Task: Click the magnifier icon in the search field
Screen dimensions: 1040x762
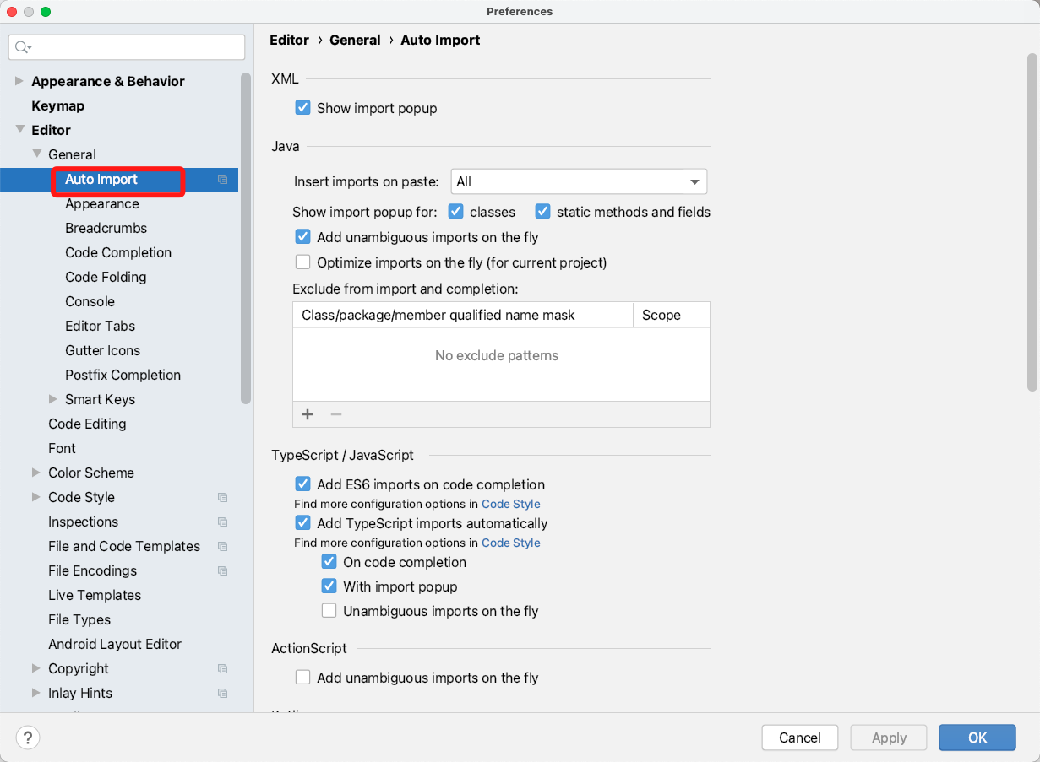Action: click(19, 46)
